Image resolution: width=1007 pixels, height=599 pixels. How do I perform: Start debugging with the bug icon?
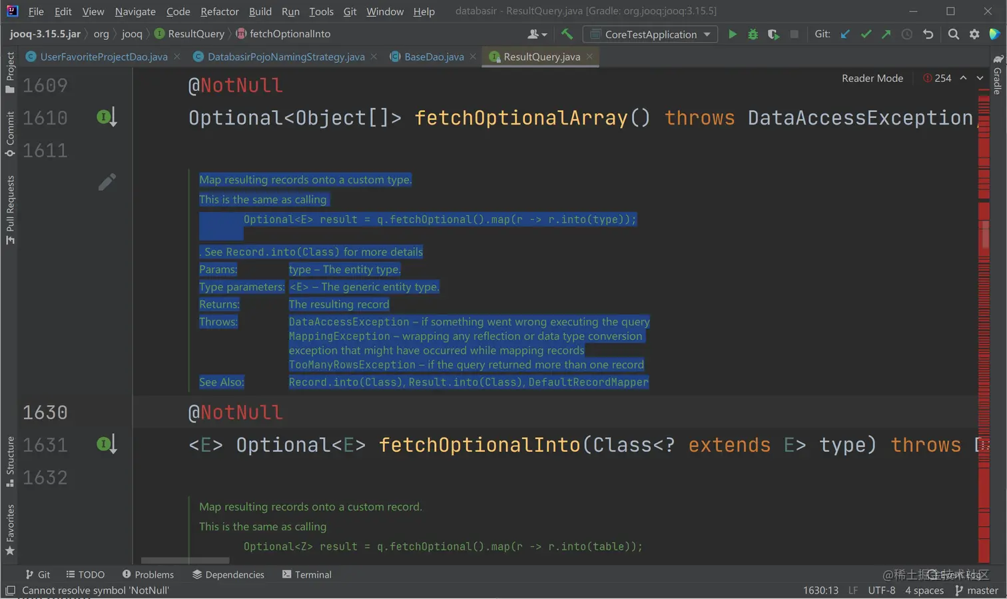[x=753, y=34]
